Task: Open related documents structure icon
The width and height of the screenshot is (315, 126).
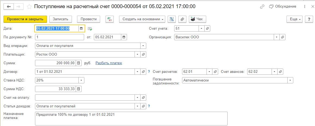Action: (x=172, y=19)
